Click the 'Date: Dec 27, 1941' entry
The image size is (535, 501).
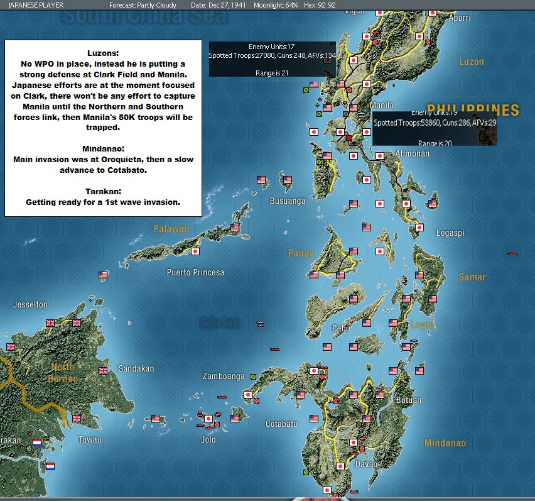[x=219, y=5]
